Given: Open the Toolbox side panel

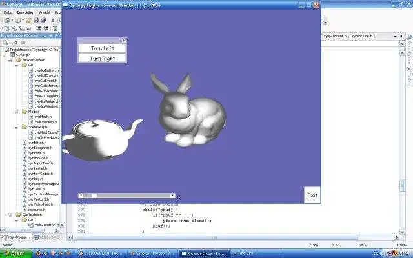Looking at the screenshot, I should coord(410,76).
